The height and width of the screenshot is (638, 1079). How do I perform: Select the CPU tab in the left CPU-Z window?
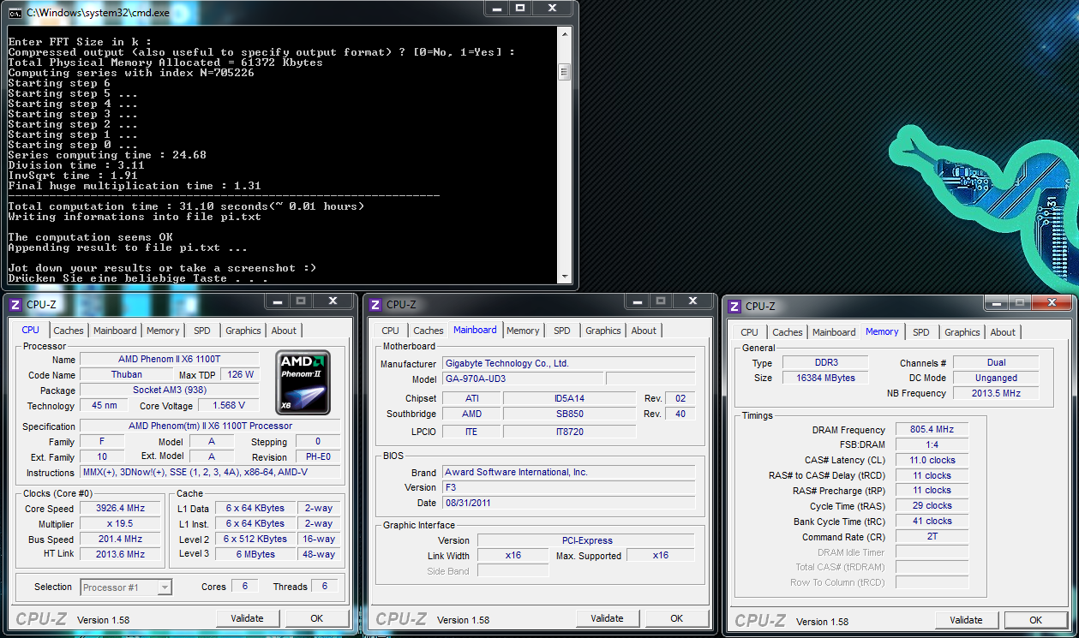click(x=31, y=330)
